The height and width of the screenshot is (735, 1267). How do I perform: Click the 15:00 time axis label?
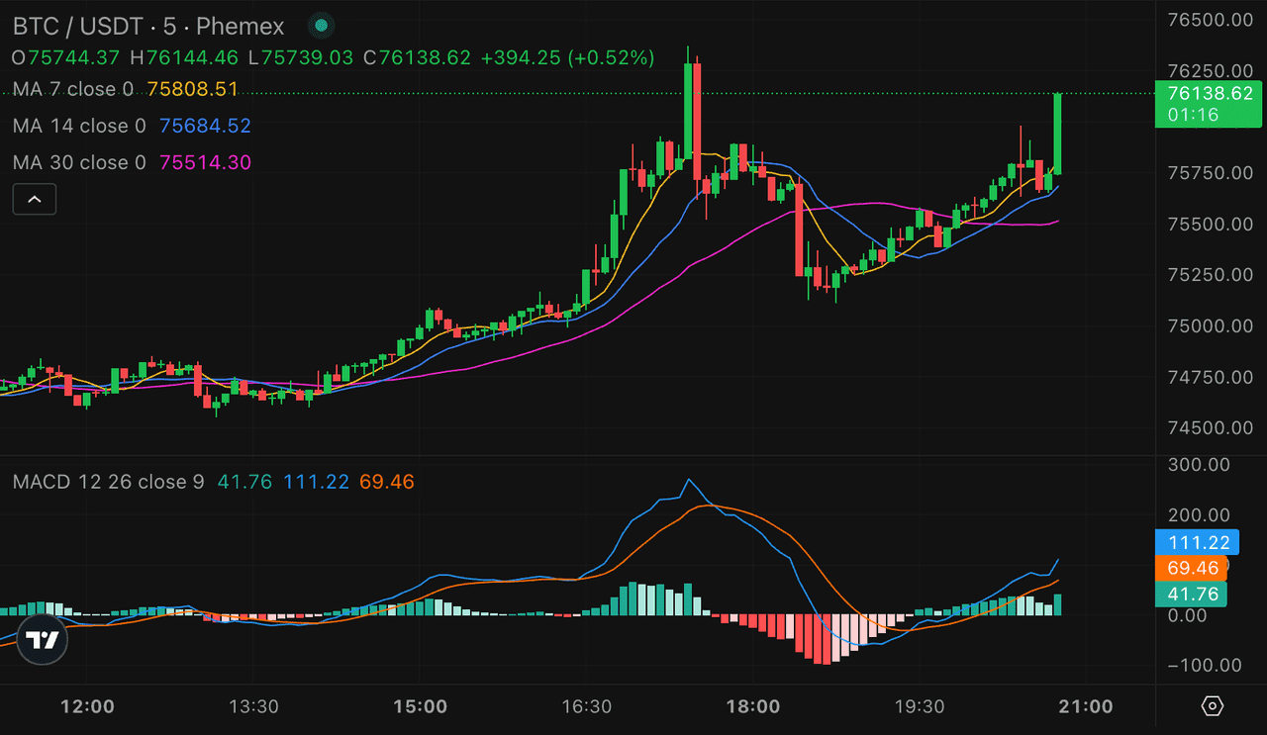click(x=420, y=706)
